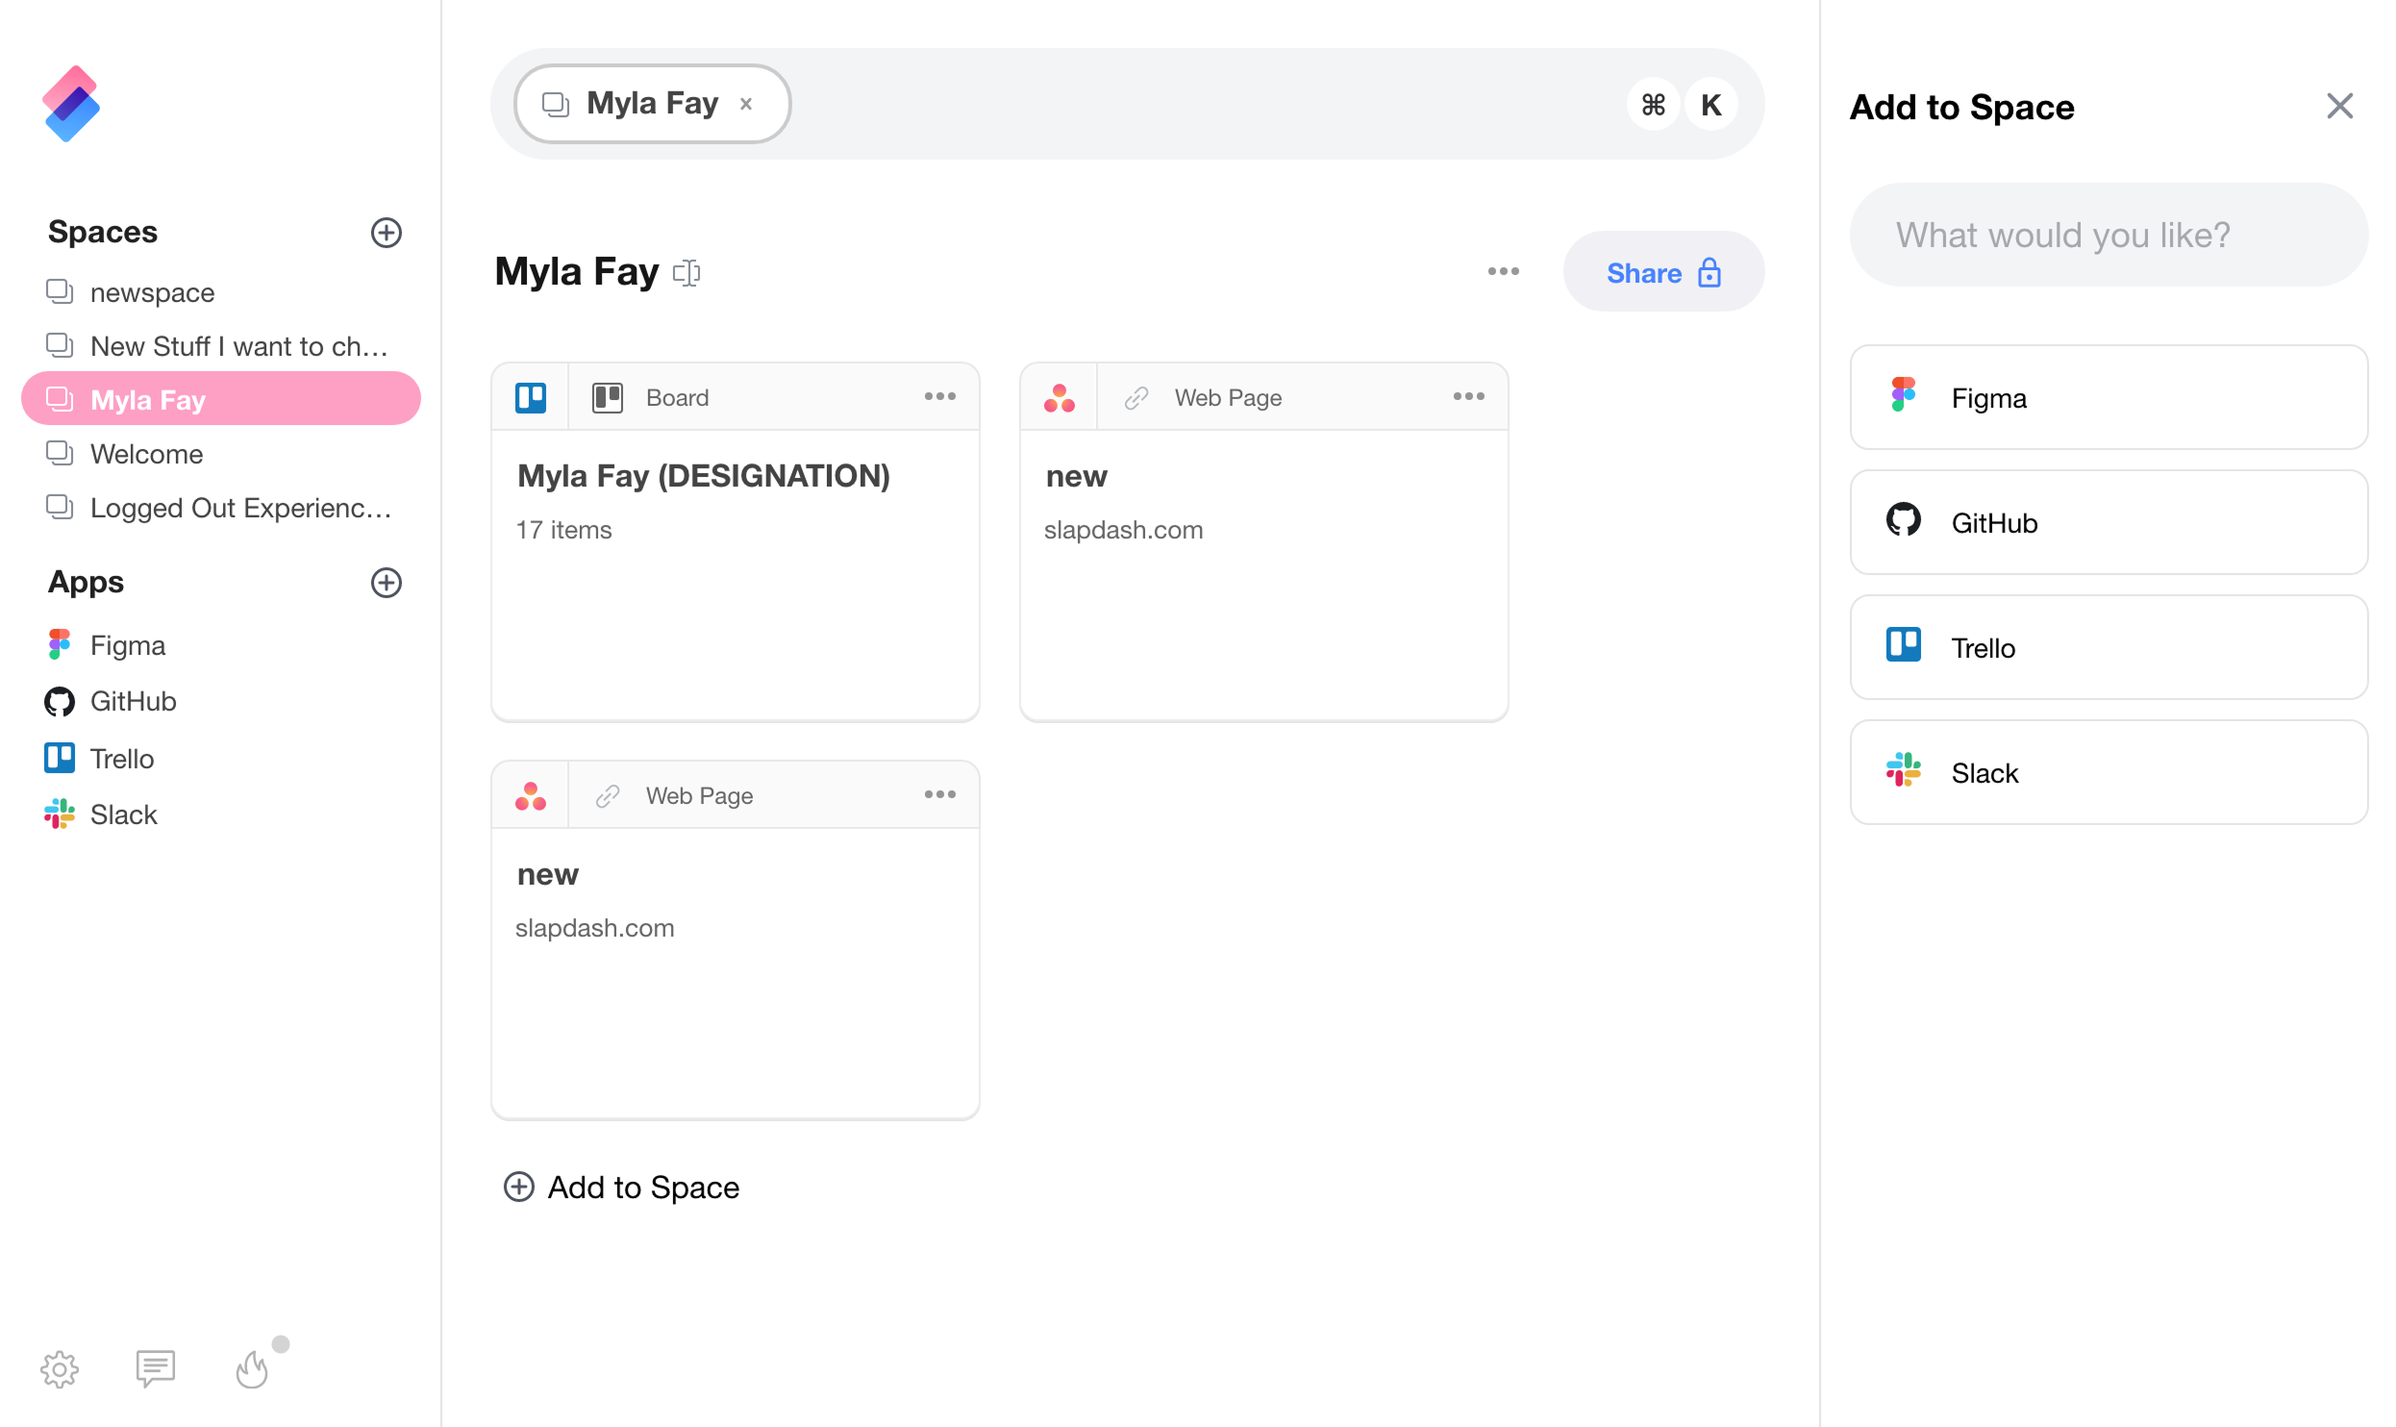The width and height of the screenshot is (2396, 1427).
Task: Click the Add to Space link
Action: point(624,1187)
